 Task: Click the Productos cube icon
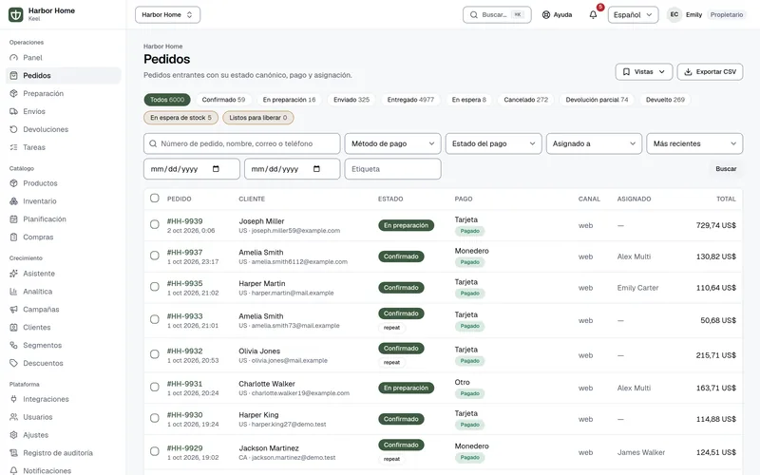point(13,183)
